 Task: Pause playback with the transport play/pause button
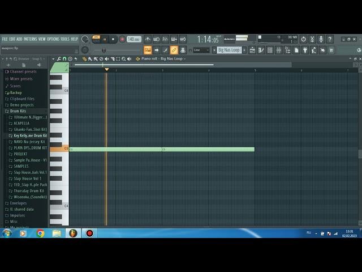coord(105,39)
